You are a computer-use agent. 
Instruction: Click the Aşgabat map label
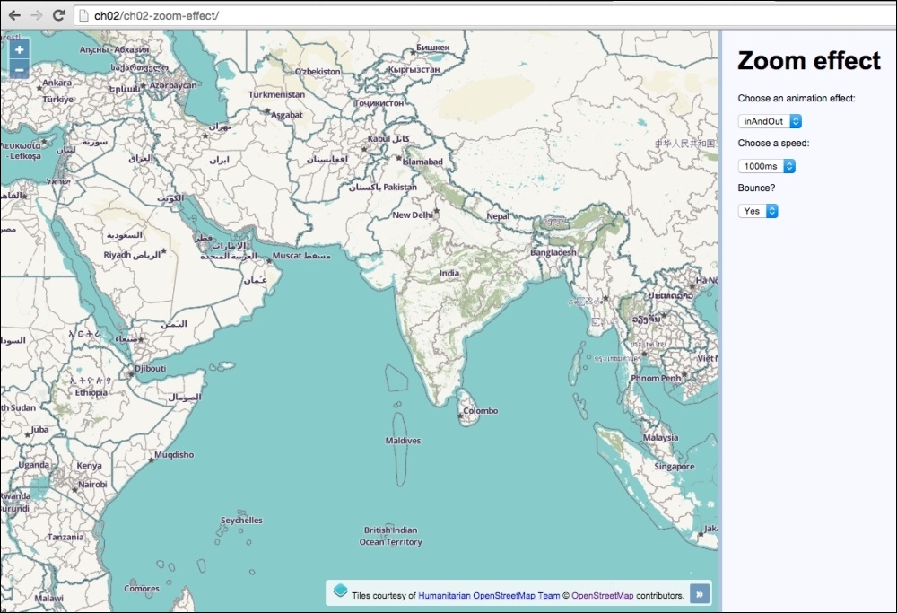287,115
